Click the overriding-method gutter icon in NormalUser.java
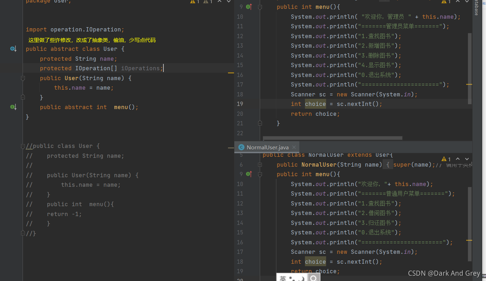 point(249,174)
